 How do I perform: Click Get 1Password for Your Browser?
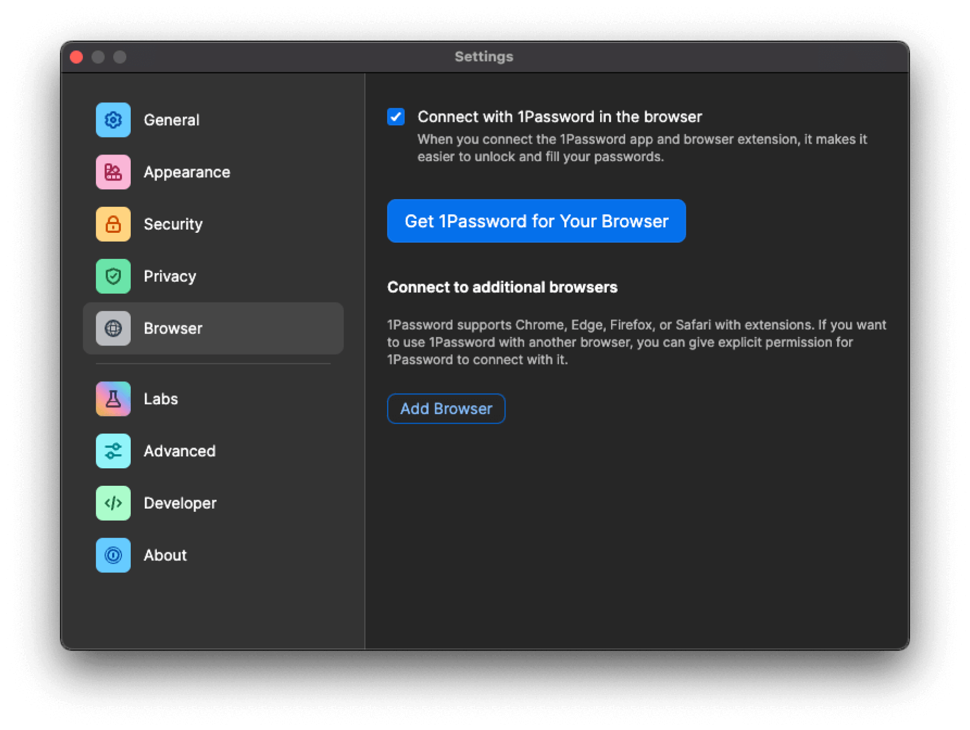tap(536, 220)
